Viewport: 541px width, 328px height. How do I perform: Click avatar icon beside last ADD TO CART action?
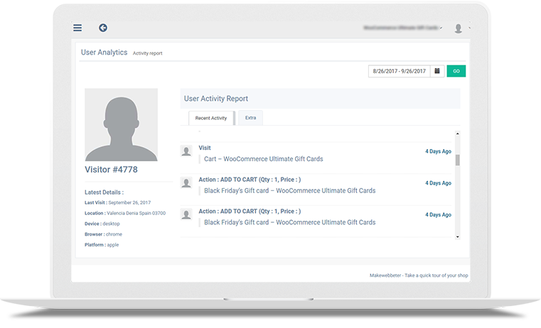pyautogui.click(x=186, y=214)
